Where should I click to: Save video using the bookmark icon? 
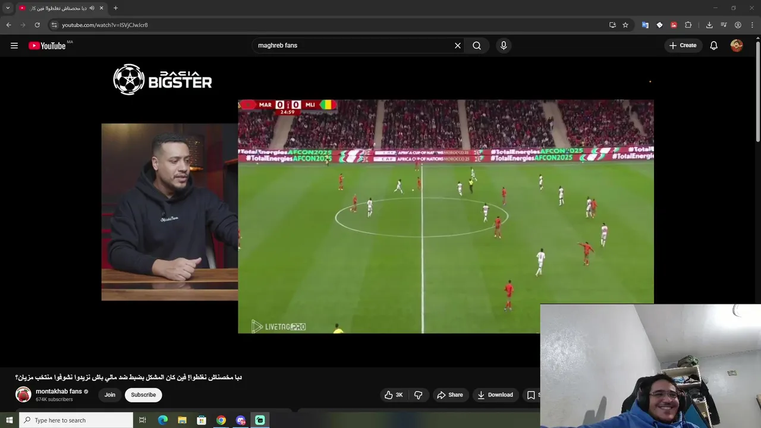click(x=531, y=395)
